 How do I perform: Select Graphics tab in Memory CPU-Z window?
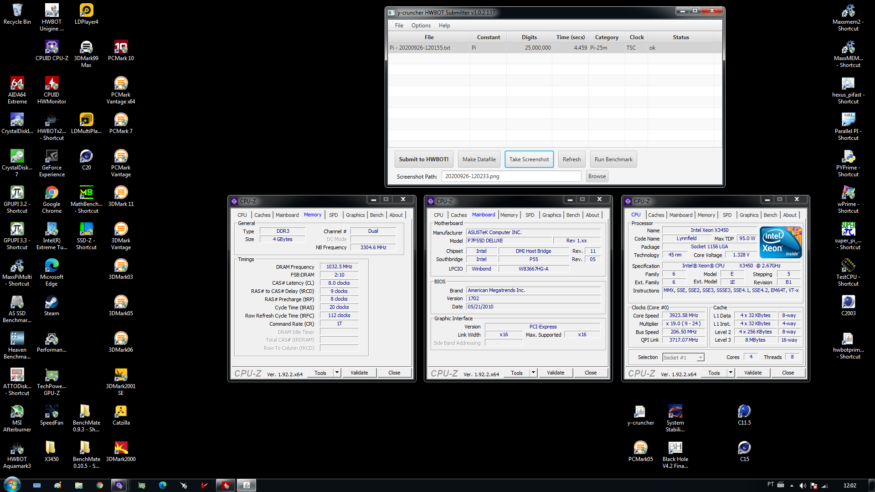click(x=355, y=215)
